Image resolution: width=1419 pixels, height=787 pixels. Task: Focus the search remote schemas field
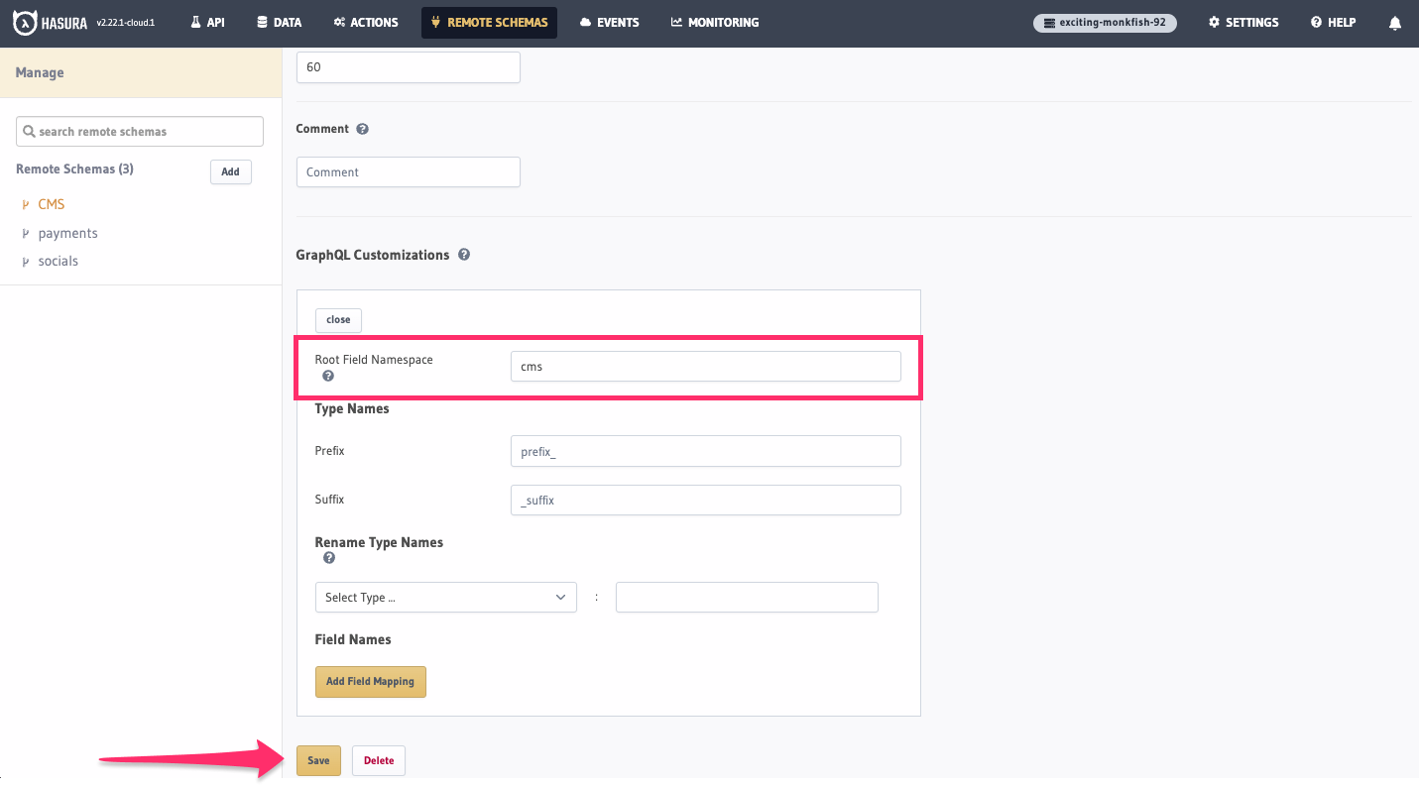(x=140, y=131)
